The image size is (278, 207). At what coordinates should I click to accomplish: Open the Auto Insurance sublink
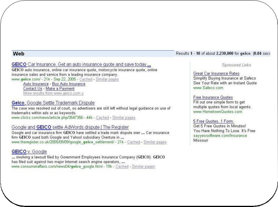36,84
